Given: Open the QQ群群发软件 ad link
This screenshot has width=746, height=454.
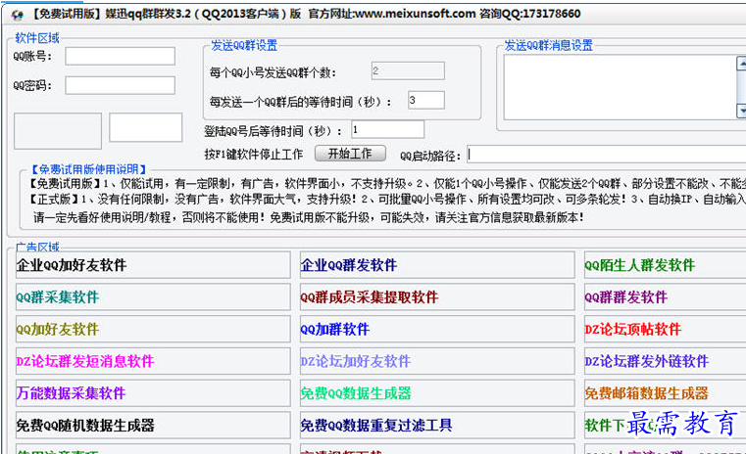Looking at the screenshot, I should pos(665,296).
